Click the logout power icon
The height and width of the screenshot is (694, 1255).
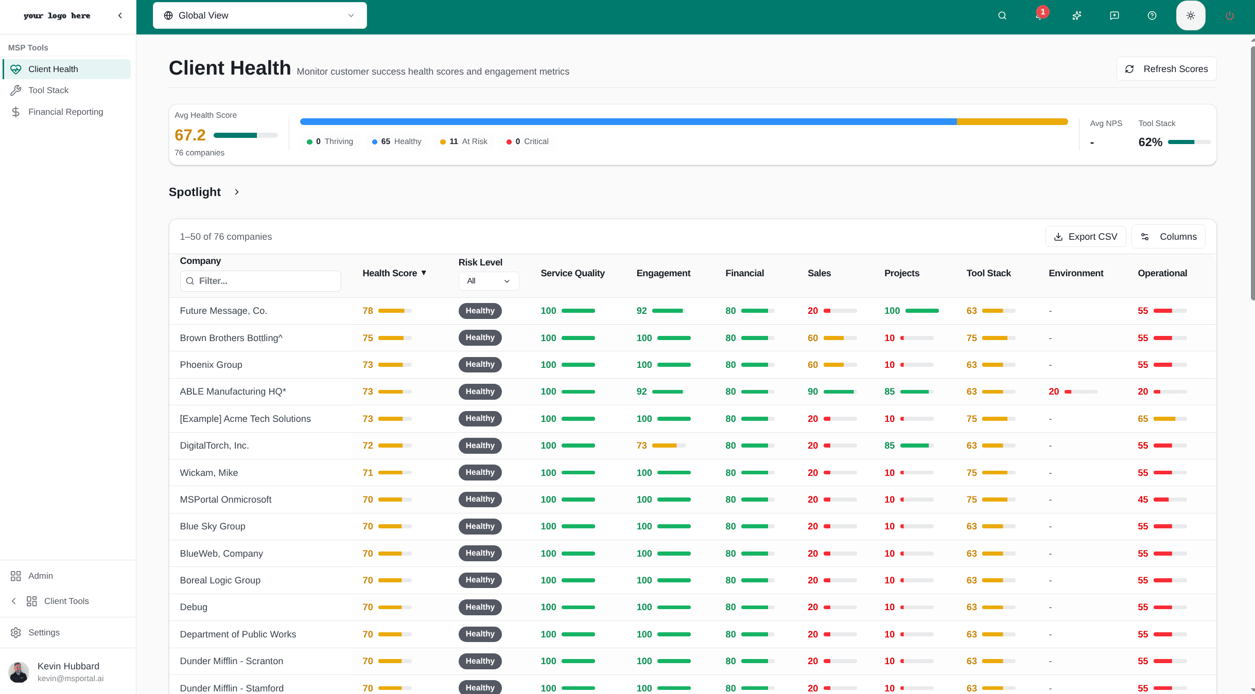(1229, 15)
